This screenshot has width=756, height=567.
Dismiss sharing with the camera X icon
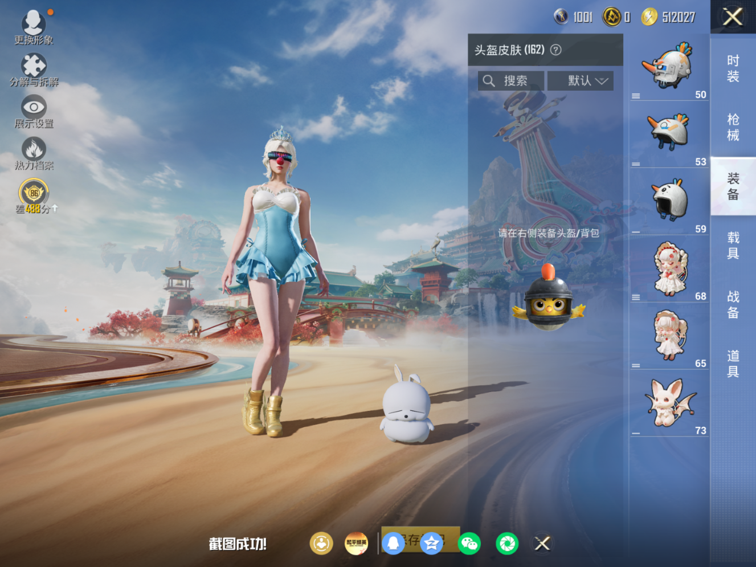click(x=541, y=544)
